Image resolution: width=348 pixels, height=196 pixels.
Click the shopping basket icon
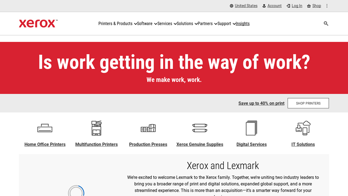click(x=309, y=6)
